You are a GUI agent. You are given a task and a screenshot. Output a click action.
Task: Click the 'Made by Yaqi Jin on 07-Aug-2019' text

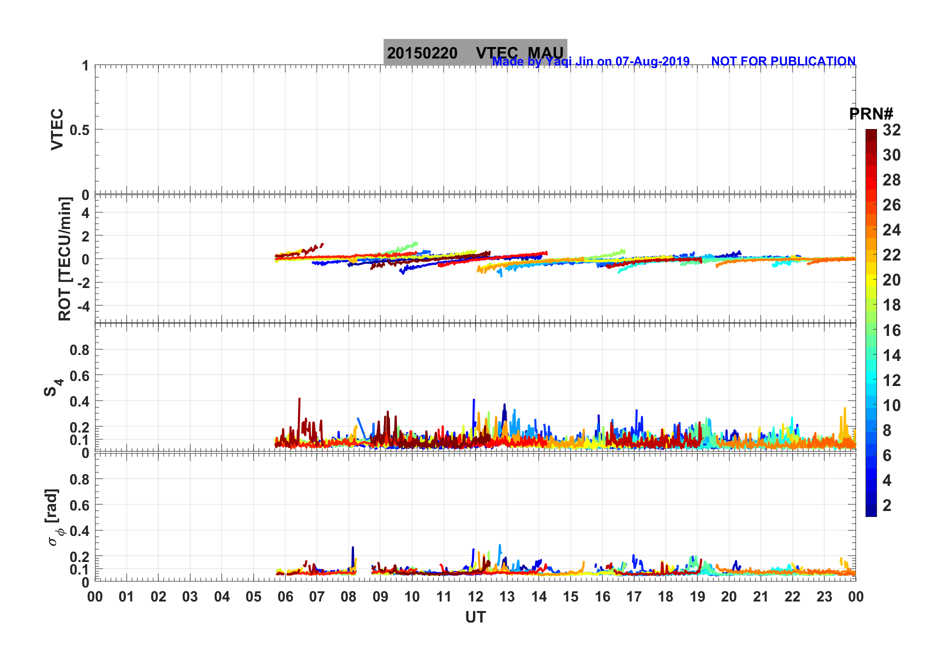click(x=591, y=61)
